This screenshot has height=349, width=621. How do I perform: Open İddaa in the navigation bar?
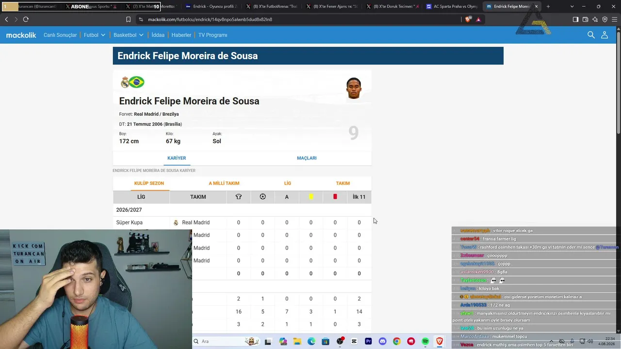point(158,35)
